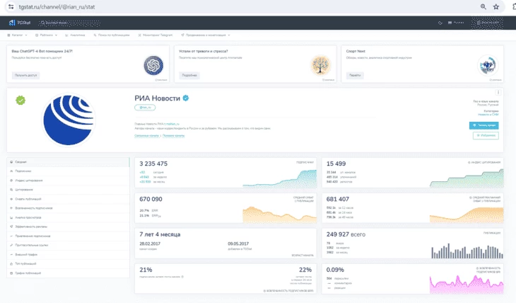Click the average reach value 670 090
Image resolution: width=516 pixels, height=303 pixels.
(151, 199)
